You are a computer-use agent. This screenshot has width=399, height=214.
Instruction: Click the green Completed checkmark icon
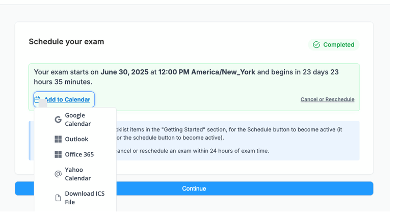pyautogui.click(x=316, y=45)
